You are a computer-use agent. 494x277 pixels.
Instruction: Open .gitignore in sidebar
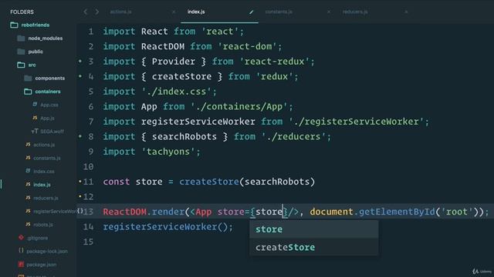38,238
